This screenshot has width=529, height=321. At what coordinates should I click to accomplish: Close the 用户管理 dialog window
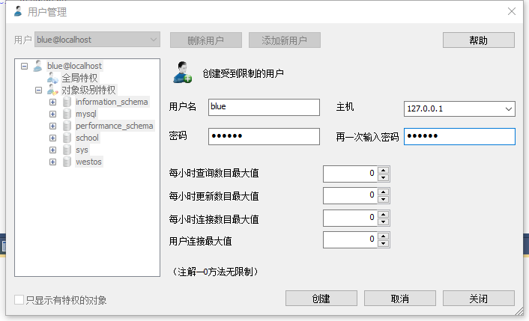coord(512,11)
